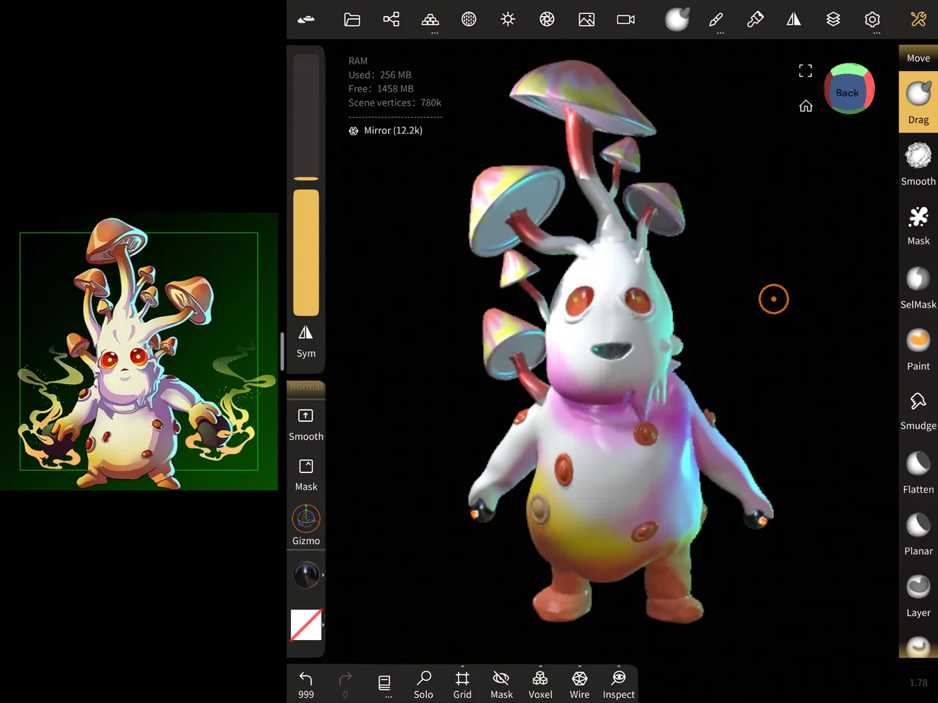The image size is (938, 703).
Task: Select the Move tool
Action: point(918,58)
